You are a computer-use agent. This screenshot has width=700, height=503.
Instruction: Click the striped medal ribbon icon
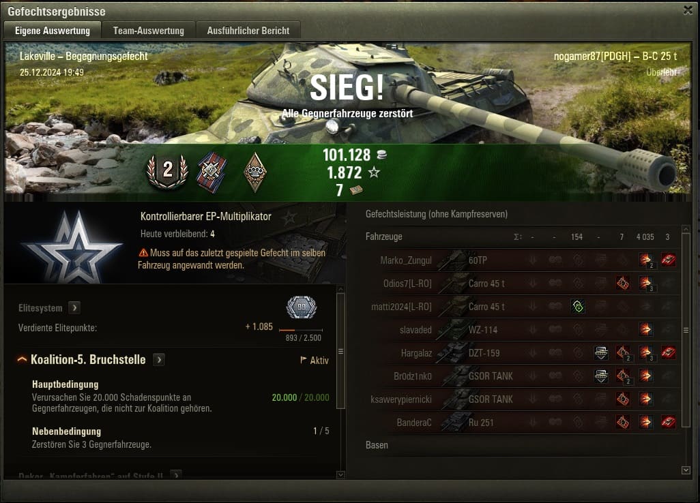click(x=212, y=172)
